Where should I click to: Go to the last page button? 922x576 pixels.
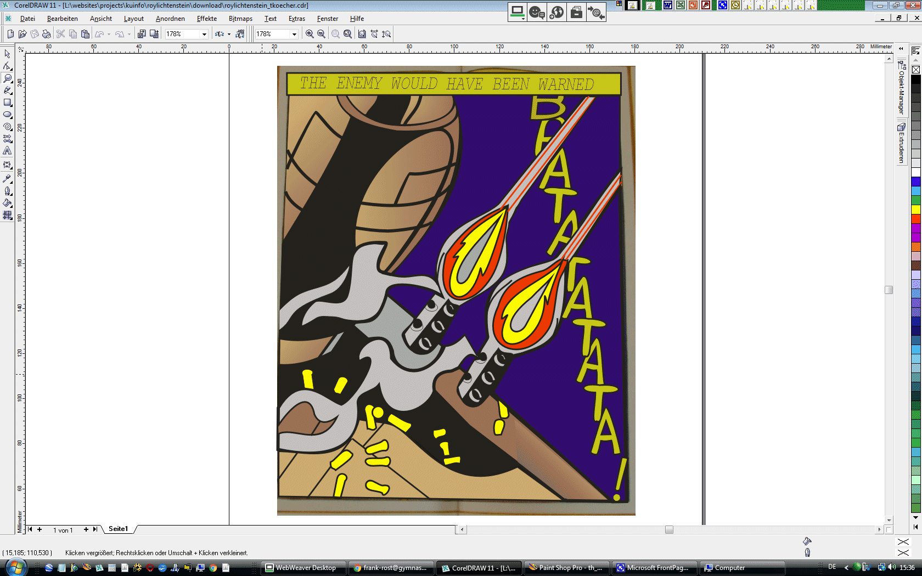click(95, 529)
